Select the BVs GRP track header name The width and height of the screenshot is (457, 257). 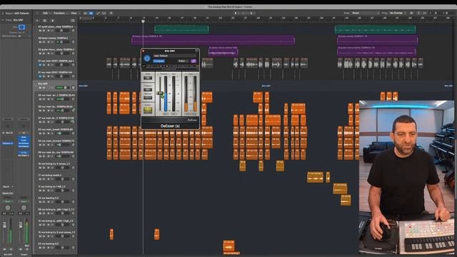coord(43,84)
